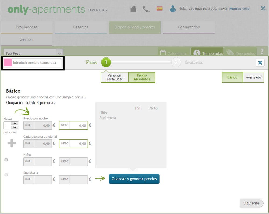Screen dimensions: 269x214
Task: Go to step 2 Condiciones circle
Action: pyautogui.click(x=176, y=63)
